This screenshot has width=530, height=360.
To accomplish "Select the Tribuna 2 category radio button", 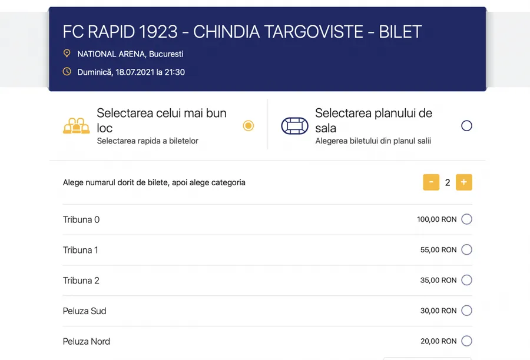I will tap(466, 280).
